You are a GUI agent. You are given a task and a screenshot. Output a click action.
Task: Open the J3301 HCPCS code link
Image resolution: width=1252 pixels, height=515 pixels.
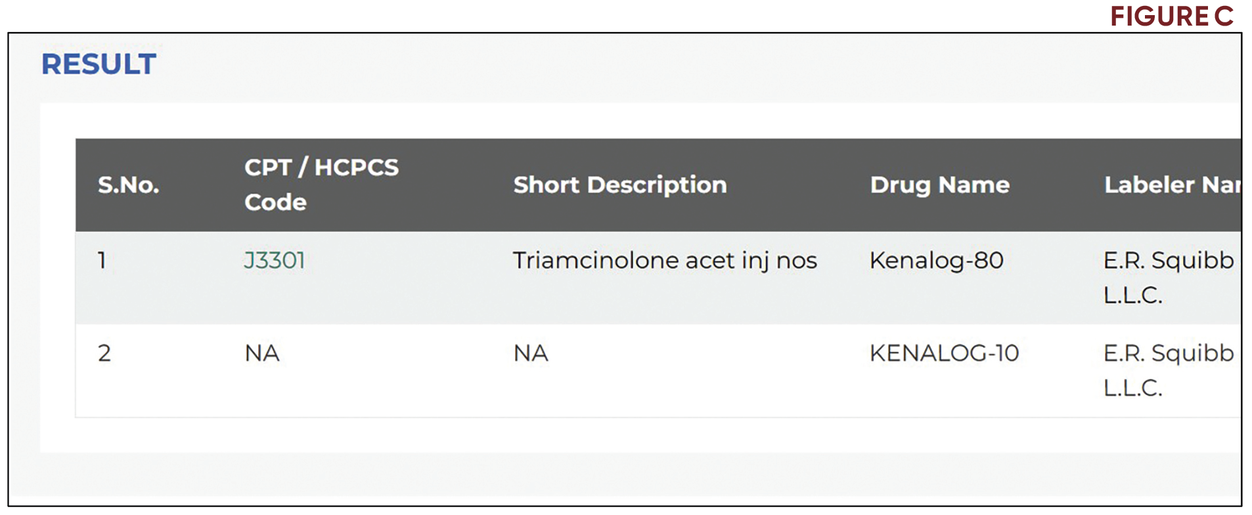[x=274, y=260]
